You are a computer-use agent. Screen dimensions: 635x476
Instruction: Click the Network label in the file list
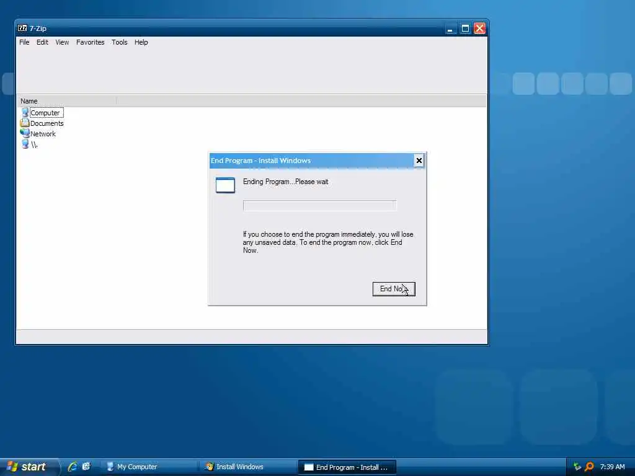click(x=43, y=134)
